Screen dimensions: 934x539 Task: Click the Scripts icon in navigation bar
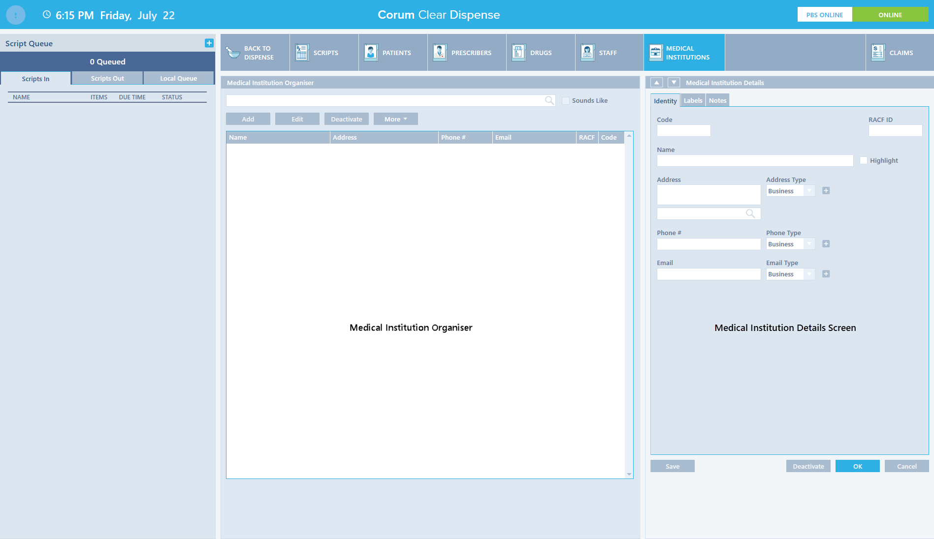[x=302, y=53]
